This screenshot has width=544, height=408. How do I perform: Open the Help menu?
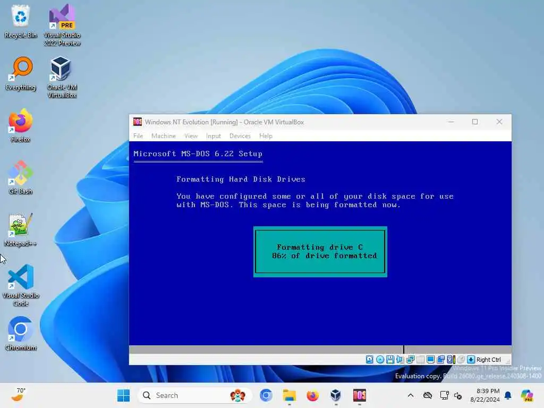(266, 136)
